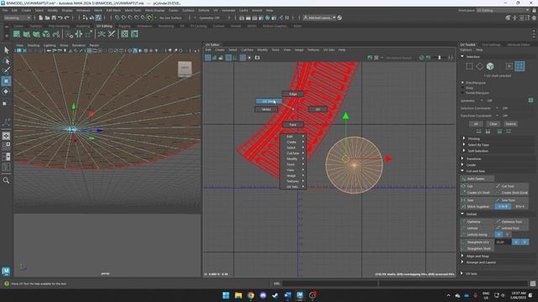The width and height of the screenshot is (538, 302).
Task: Click the New Scene icon in status line
Action: point(40,18)
